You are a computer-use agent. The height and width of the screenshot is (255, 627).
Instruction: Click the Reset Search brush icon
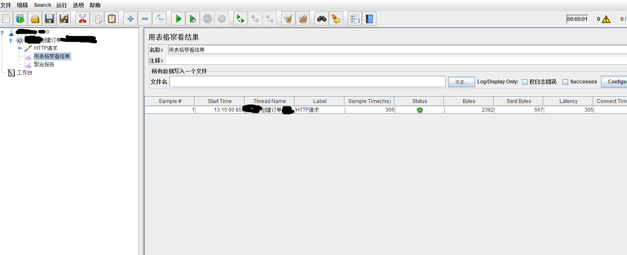(x=336, y=19)
